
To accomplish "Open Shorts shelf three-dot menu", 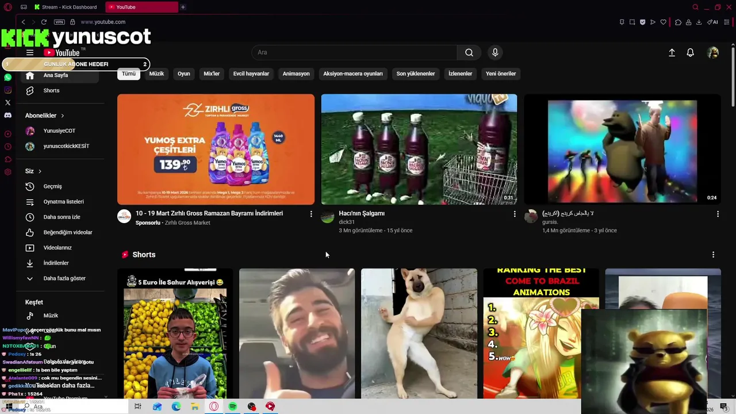I will pyautogui.click(x=713, y=255).
